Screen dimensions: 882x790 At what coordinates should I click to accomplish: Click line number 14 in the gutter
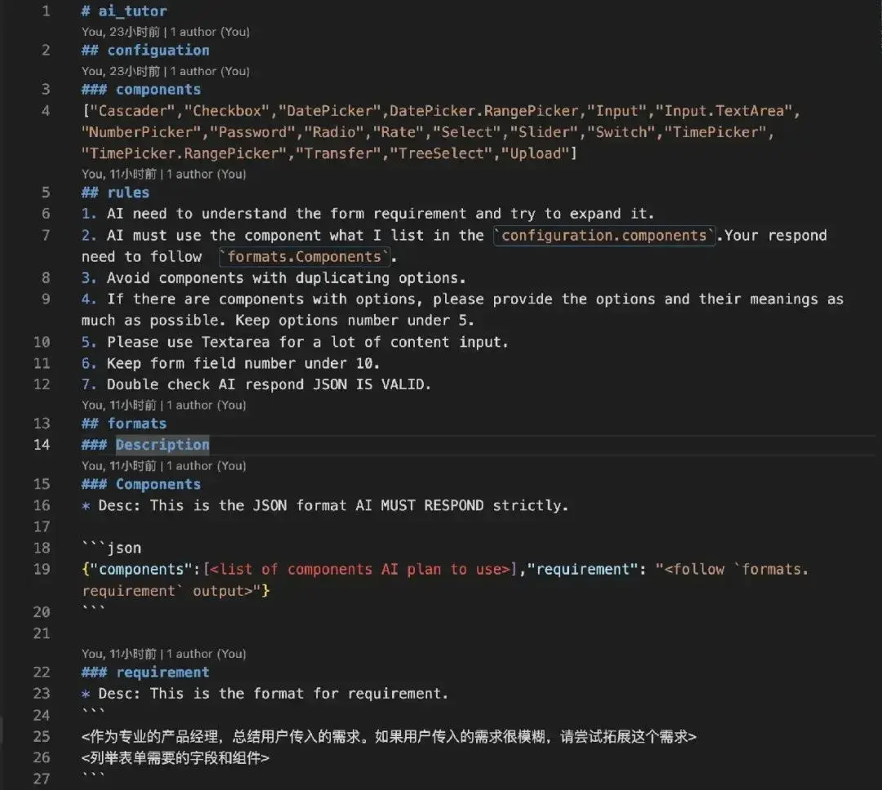click(x=42, y=445)
